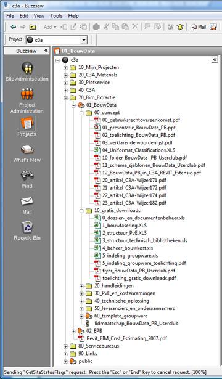222x379 pixels.
Task: Click the Mail toolbar button
Action: pos(199,27)
